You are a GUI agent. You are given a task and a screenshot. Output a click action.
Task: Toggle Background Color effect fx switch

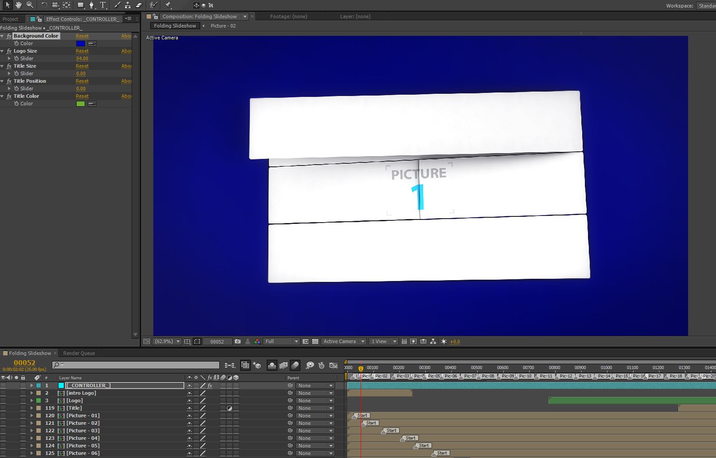[x=9, y=36]
